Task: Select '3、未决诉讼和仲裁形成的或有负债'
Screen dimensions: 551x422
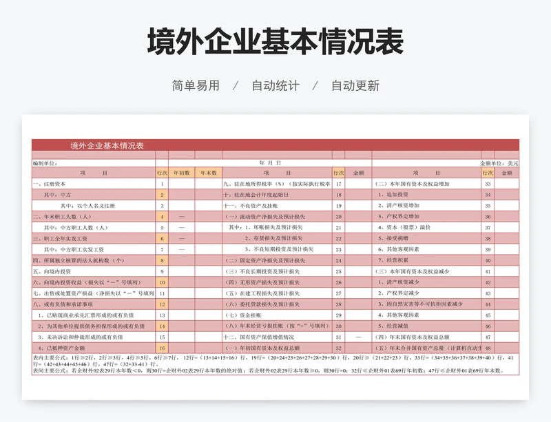Action: (x=94, y=337)
